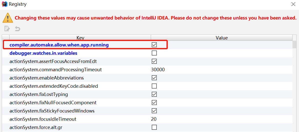Click the Value column header
Image resolution: width=299 pixels, height=132 pixels.
point(221,38)
